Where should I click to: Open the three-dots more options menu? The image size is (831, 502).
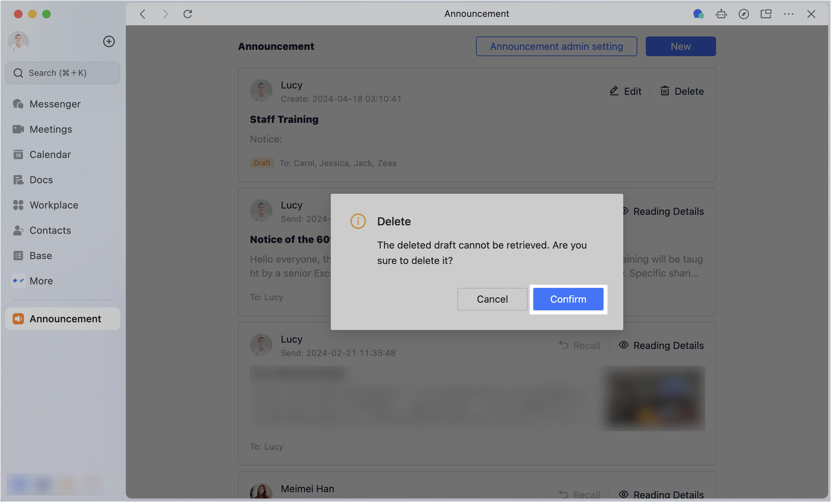tap(788, 14)
